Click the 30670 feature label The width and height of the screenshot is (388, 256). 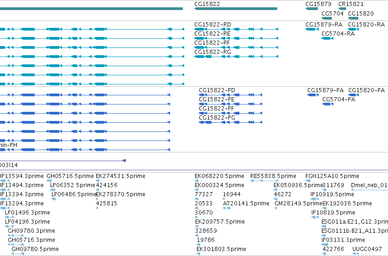click(204, 213)
